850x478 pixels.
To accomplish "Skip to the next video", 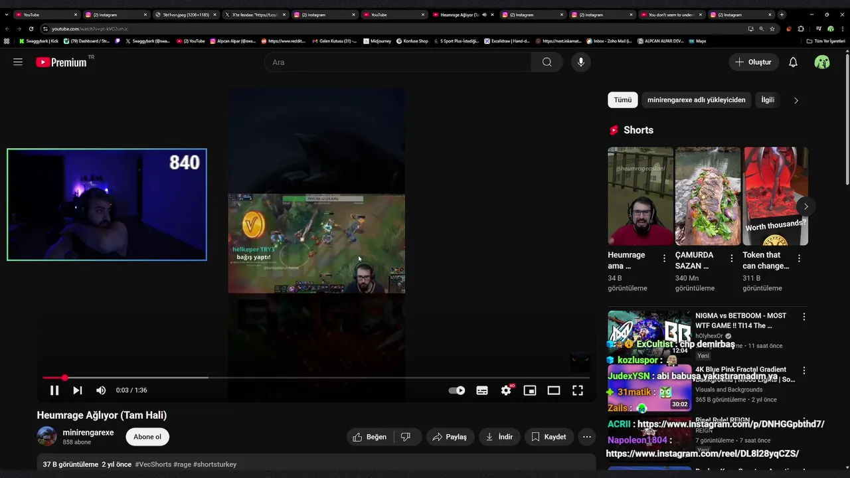I will click(78, 390).
